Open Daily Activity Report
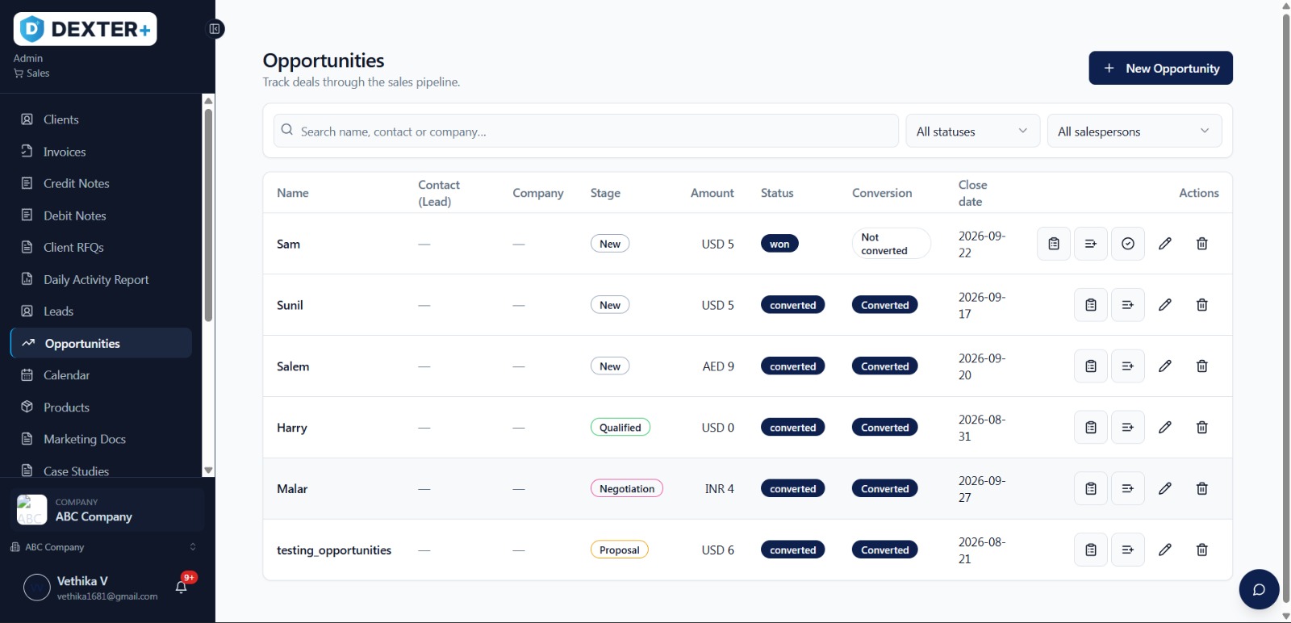 pyautogui.click(x=101, y=279)
